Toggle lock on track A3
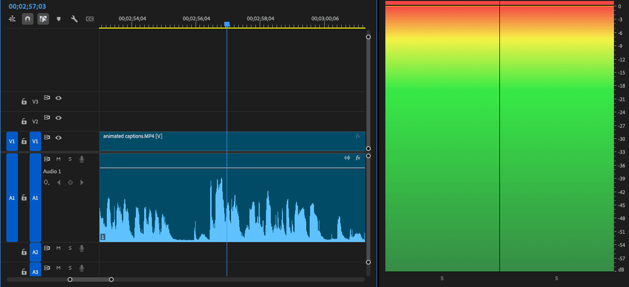This screenshot has height=287, width=629. 24,272
